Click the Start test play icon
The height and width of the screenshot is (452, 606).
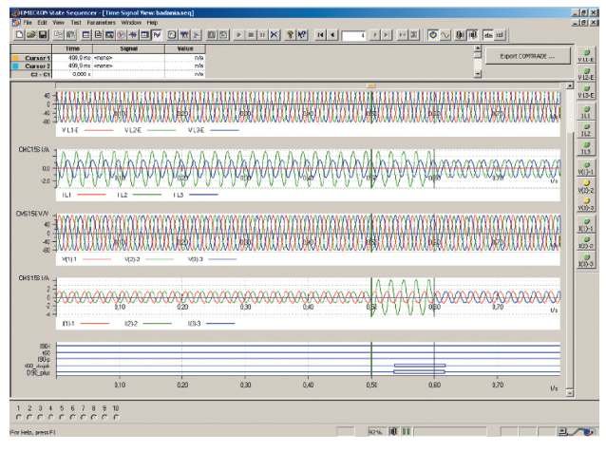238,35
